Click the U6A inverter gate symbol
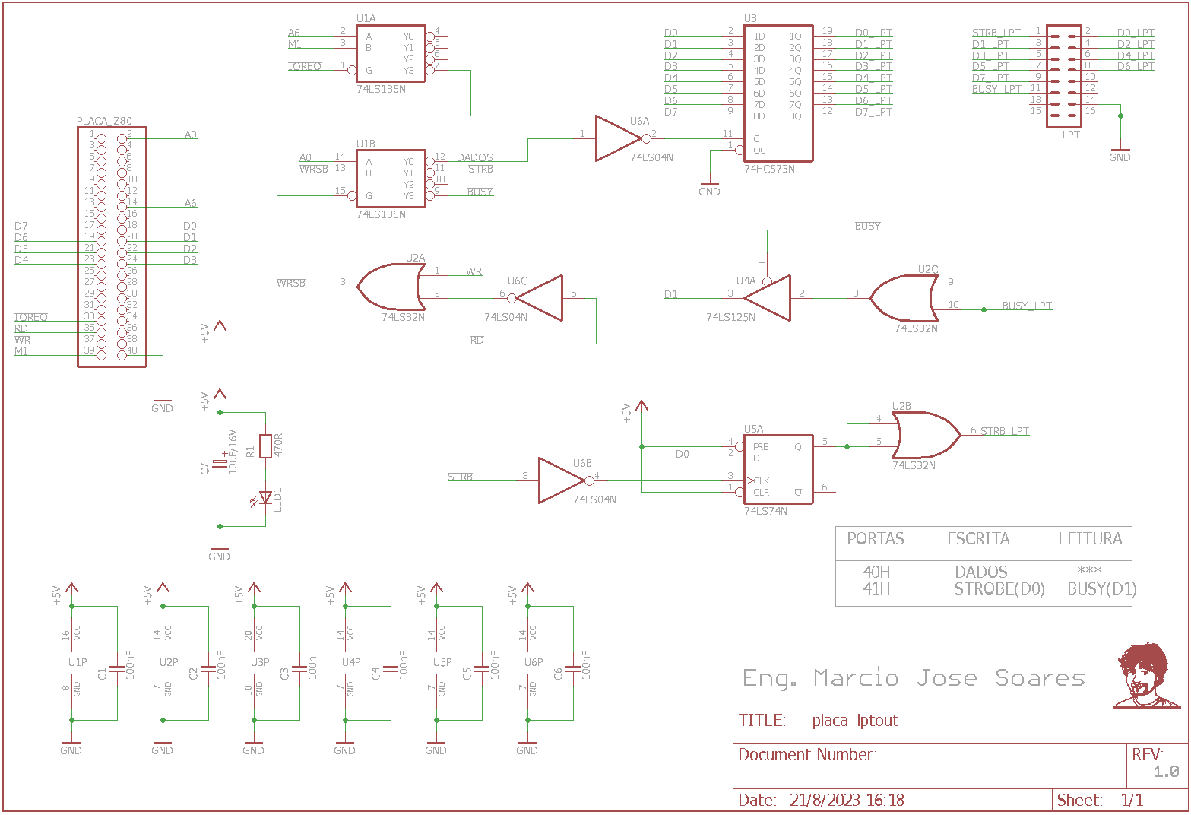 coord(619,138)
